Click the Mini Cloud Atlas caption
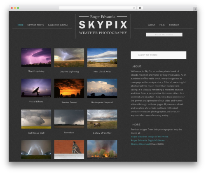 click(x=102, y=72)
